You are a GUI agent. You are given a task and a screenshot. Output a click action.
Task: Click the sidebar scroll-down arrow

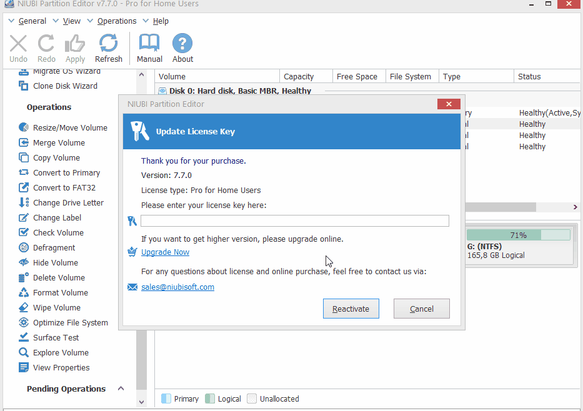[141, 402]
